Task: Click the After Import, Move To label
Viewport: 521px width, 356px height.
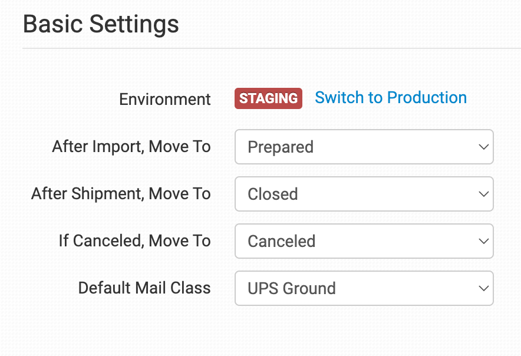Action: pos(131,147)
